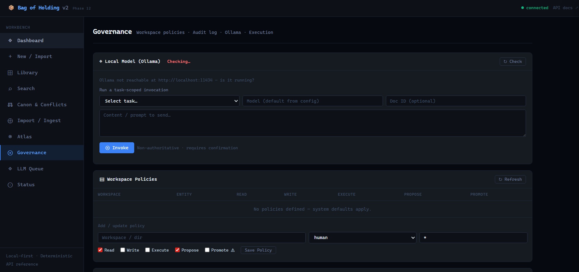Refresh the Workspace Policies list
The height and width of the screenshot is (272, 579).
(510, 180)
